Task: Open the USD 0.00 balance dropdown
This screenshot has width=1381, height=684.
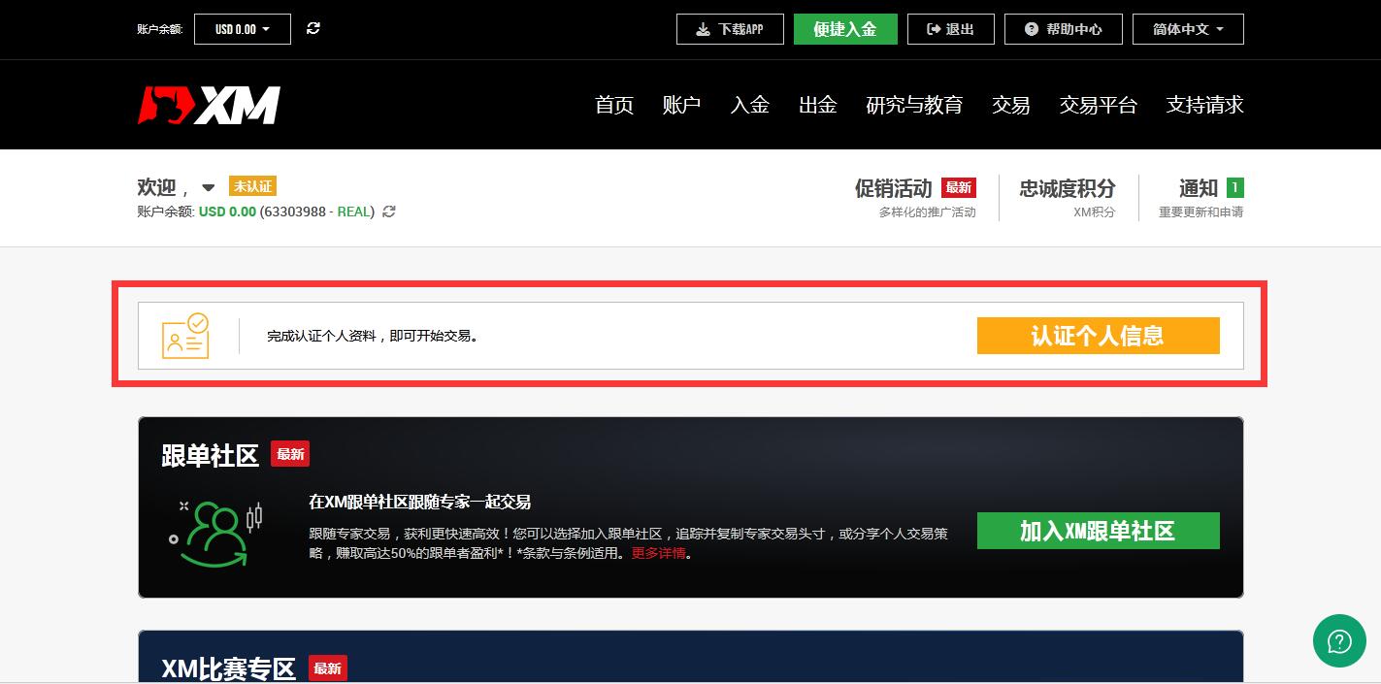Action: (x=243, y=29)
